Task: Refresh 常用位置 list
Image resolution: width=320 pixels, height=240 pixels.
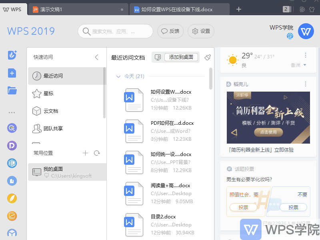Action: click(x=97, y=153)
